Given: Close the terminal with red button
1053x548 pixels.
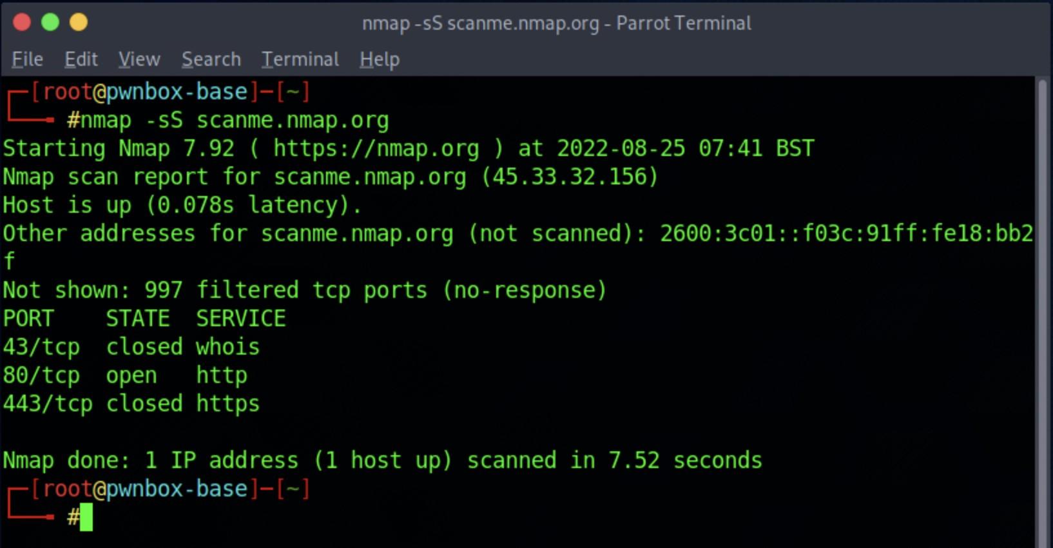Looking at the screenshot, I should 22,23.
